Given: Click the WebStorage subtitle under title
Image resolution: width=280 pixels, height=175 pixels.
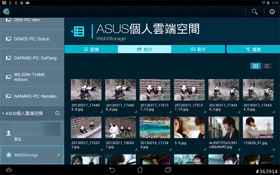Looking at the screenshot, I should pos(111,38).
